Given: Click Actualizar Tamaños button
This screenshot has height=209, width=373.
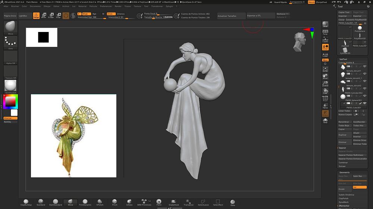Looking at the screenshot, I should [x=231, y=16].
